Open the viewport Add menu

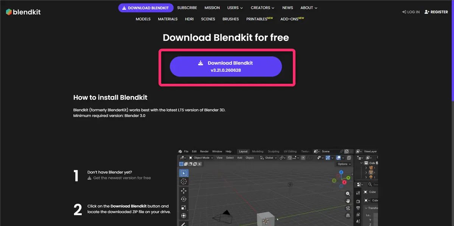click(x=239, y=158)
